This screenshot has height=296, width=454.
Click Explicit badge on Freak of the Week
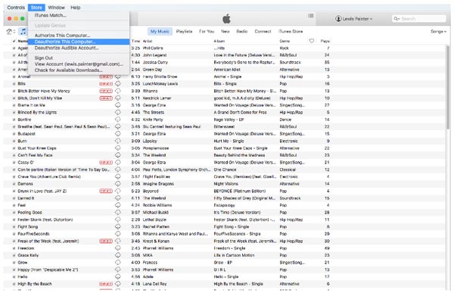pos(106,241)
